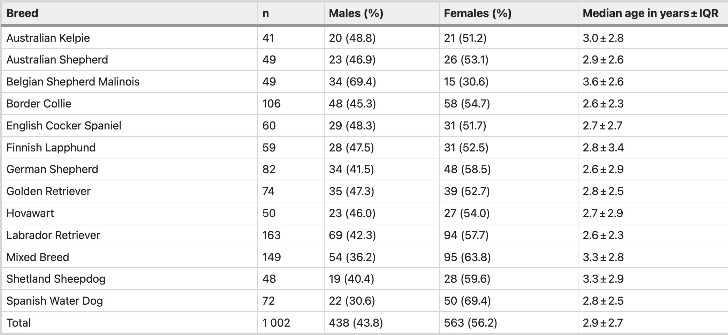Select the total sample size 1 002
The image size is (728, 335).
coord(276,323)
